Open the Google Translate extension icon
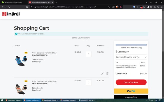164x102 pixels. [x=134, y=7]
